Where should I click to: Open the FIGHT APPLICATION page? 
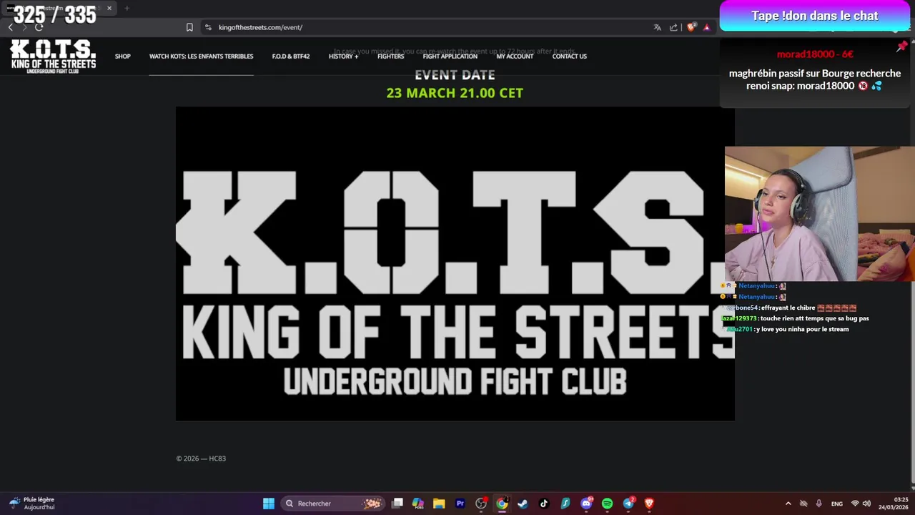(x=450, y=56)
